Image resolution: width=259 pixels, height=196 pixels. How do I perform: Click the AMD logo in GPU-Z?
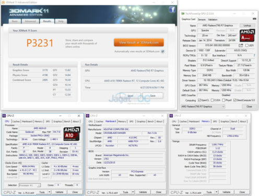(x=247, y=36)
